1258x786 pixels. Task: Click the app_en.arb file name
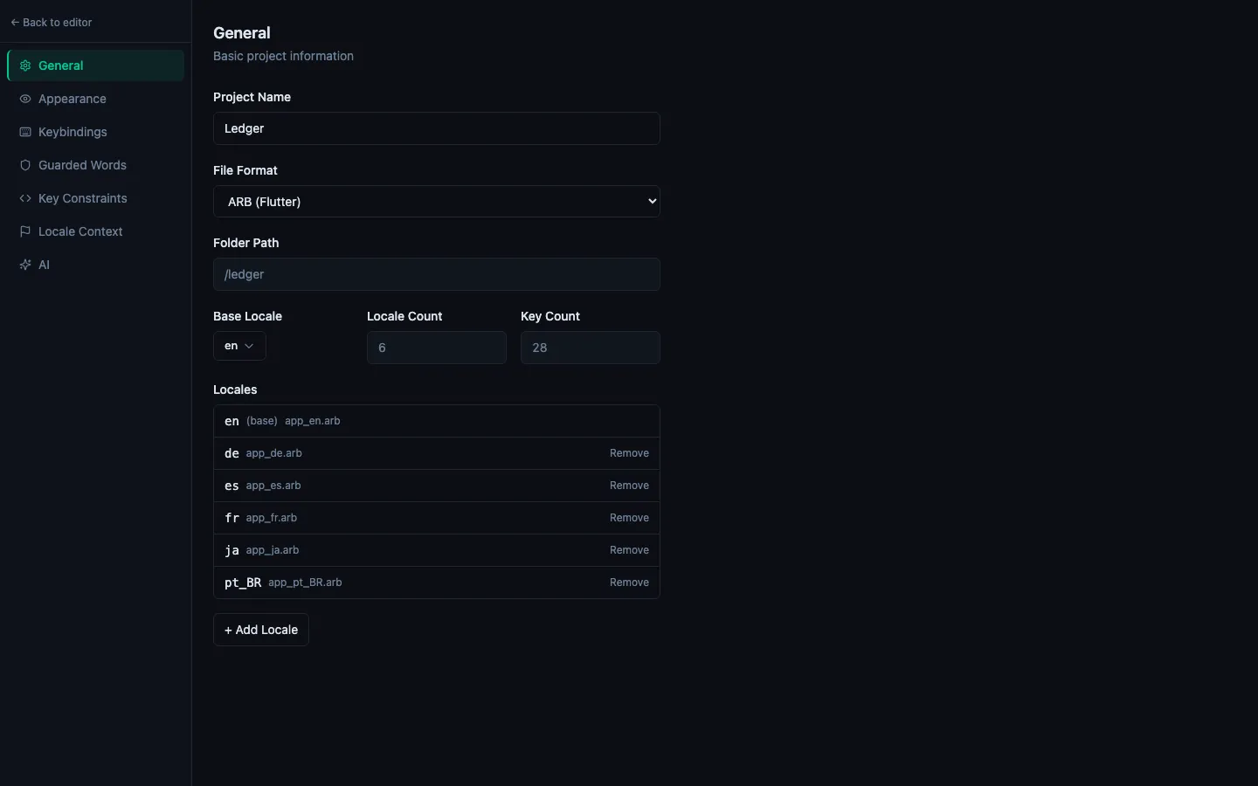[x=313, y=421]
